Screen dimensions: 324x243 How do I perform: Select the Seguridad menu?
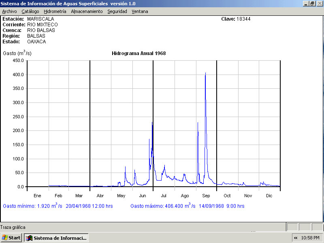pos(117,11)
